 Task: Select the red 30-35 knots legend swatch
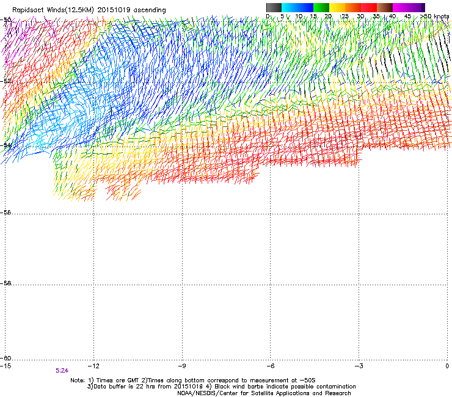[369, 7]
